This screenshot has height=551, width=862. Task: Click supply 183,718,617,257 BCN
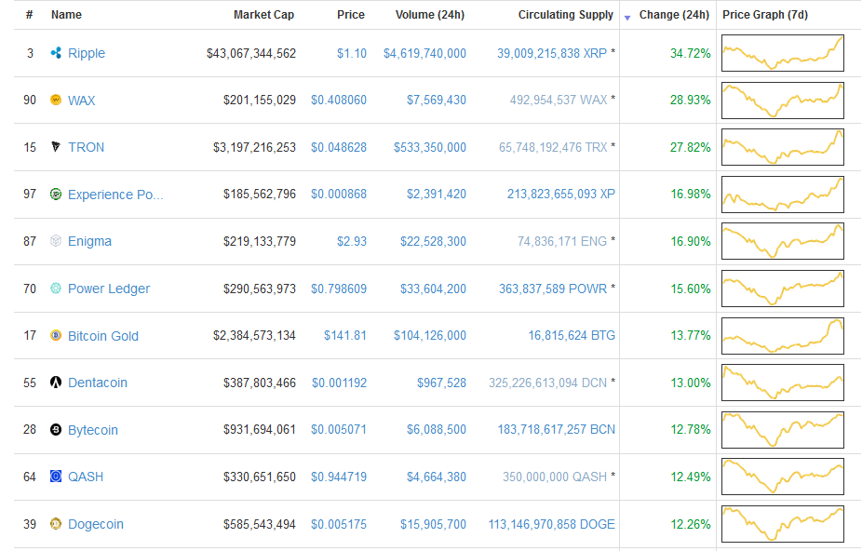[557, 429]
